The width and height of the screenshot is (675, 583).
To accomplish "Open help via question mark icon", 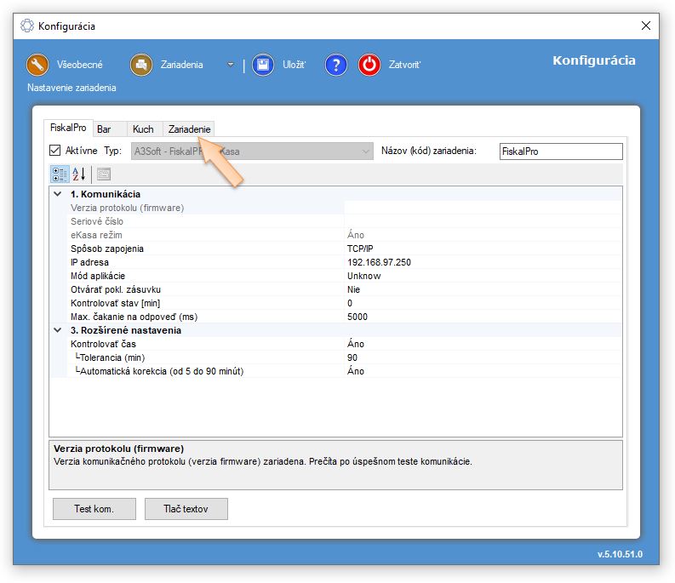I will click(x=336, y=65).
